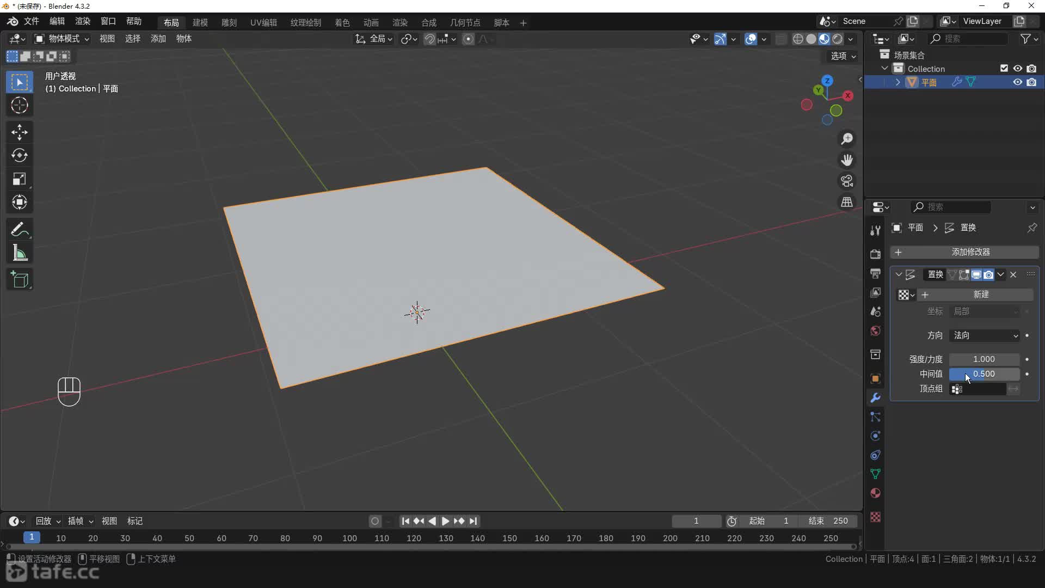This screenshot has width=1045, height=588.
Task: Open View Layer properties tab
Action: (875, 292)
